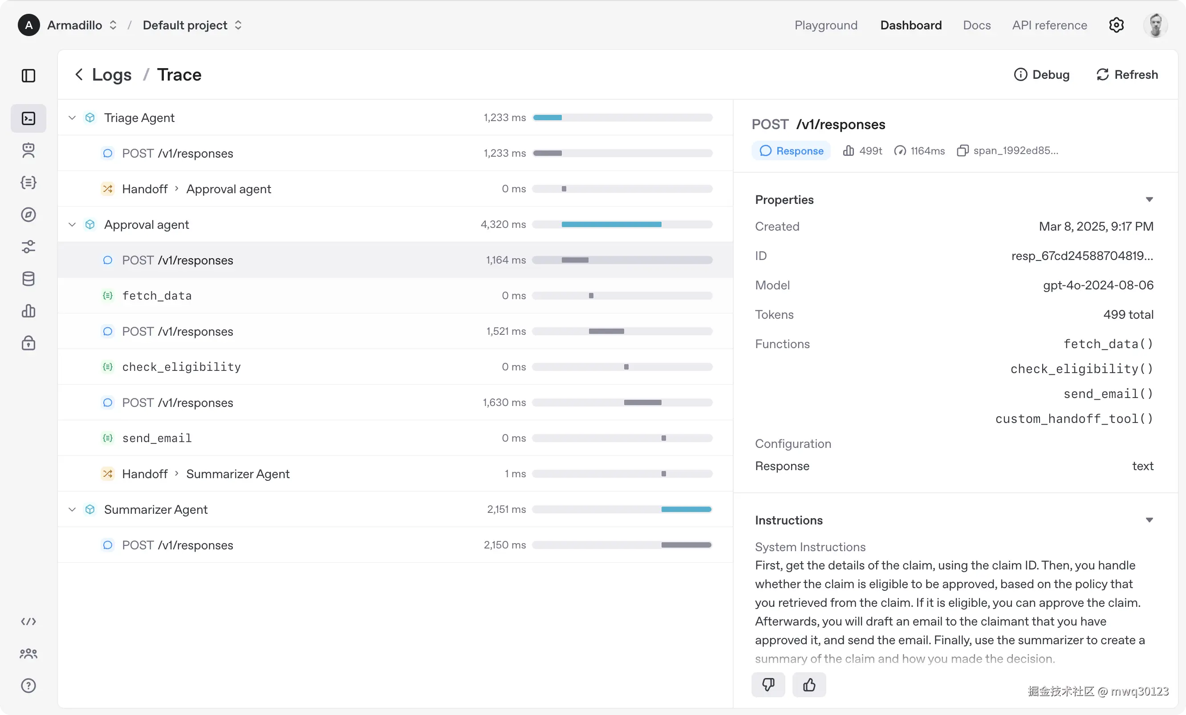Open the settings gear icon
The image size is (1186, 715).
point(1116,25)
